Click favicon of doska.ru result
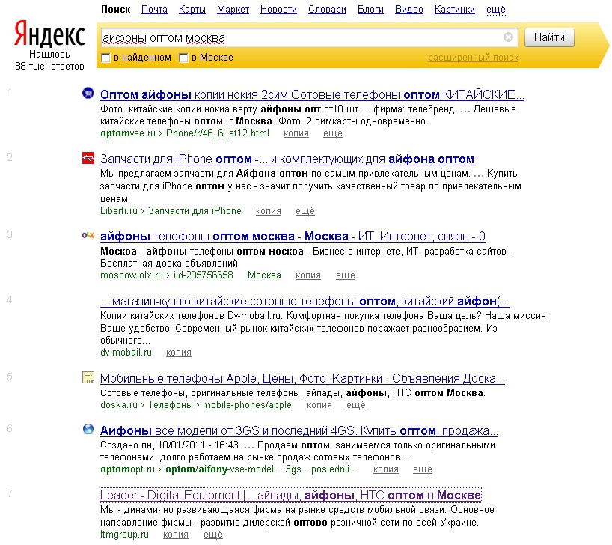Screen dimensions: 612x545 click(x=88, y=377)
